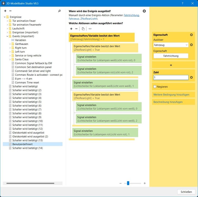Switch to script code view icon
The height and width of the screenshot is (197, 198).
click(90, 29)
